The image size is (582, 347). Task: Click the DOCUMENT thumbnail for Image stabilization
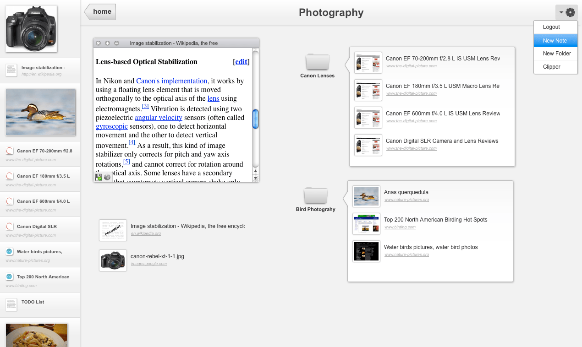point(113,230)
